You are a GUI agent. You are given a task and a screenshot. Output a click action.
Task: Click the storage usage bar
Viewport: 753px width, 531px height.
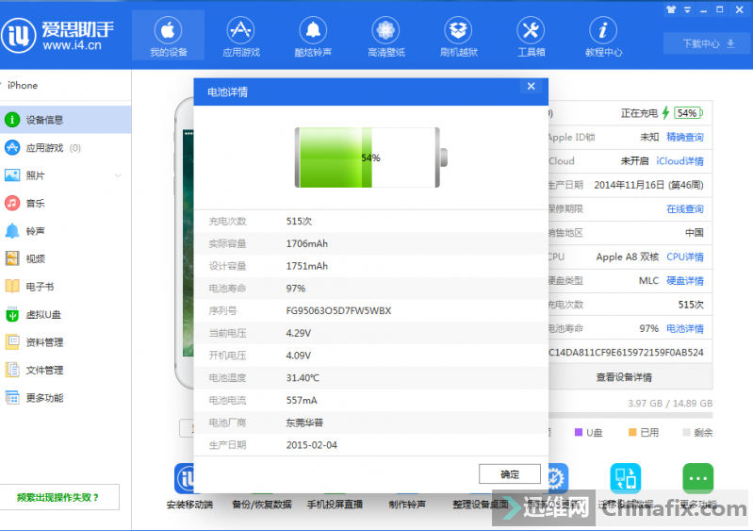[x=630, y=415]
